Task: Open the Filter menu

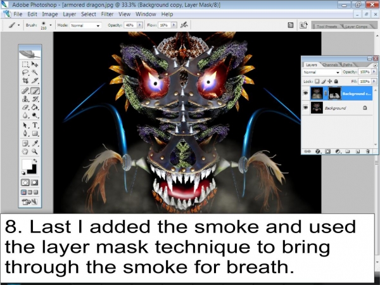Action: (x=107, y=15)
